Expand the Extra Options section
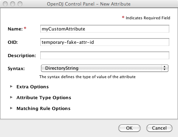 pyautogui.click(x=11, y=87)
